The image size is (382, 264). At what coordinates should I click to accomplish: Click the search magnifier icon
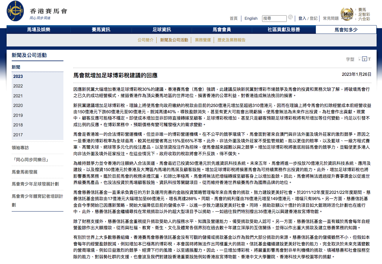[290, 17]
